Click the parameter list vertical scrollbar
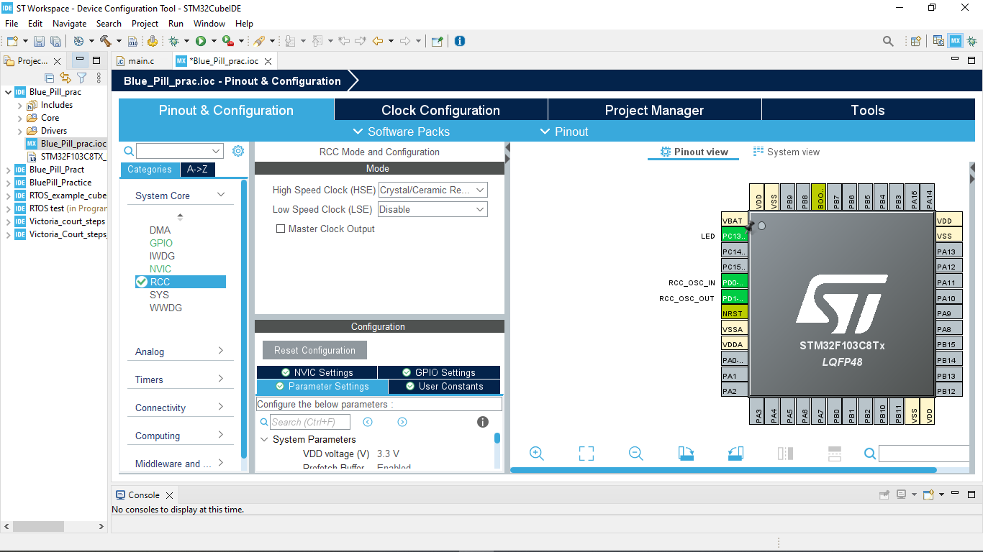The width and height of the screenshot is (983, 552). click(497, 438)
